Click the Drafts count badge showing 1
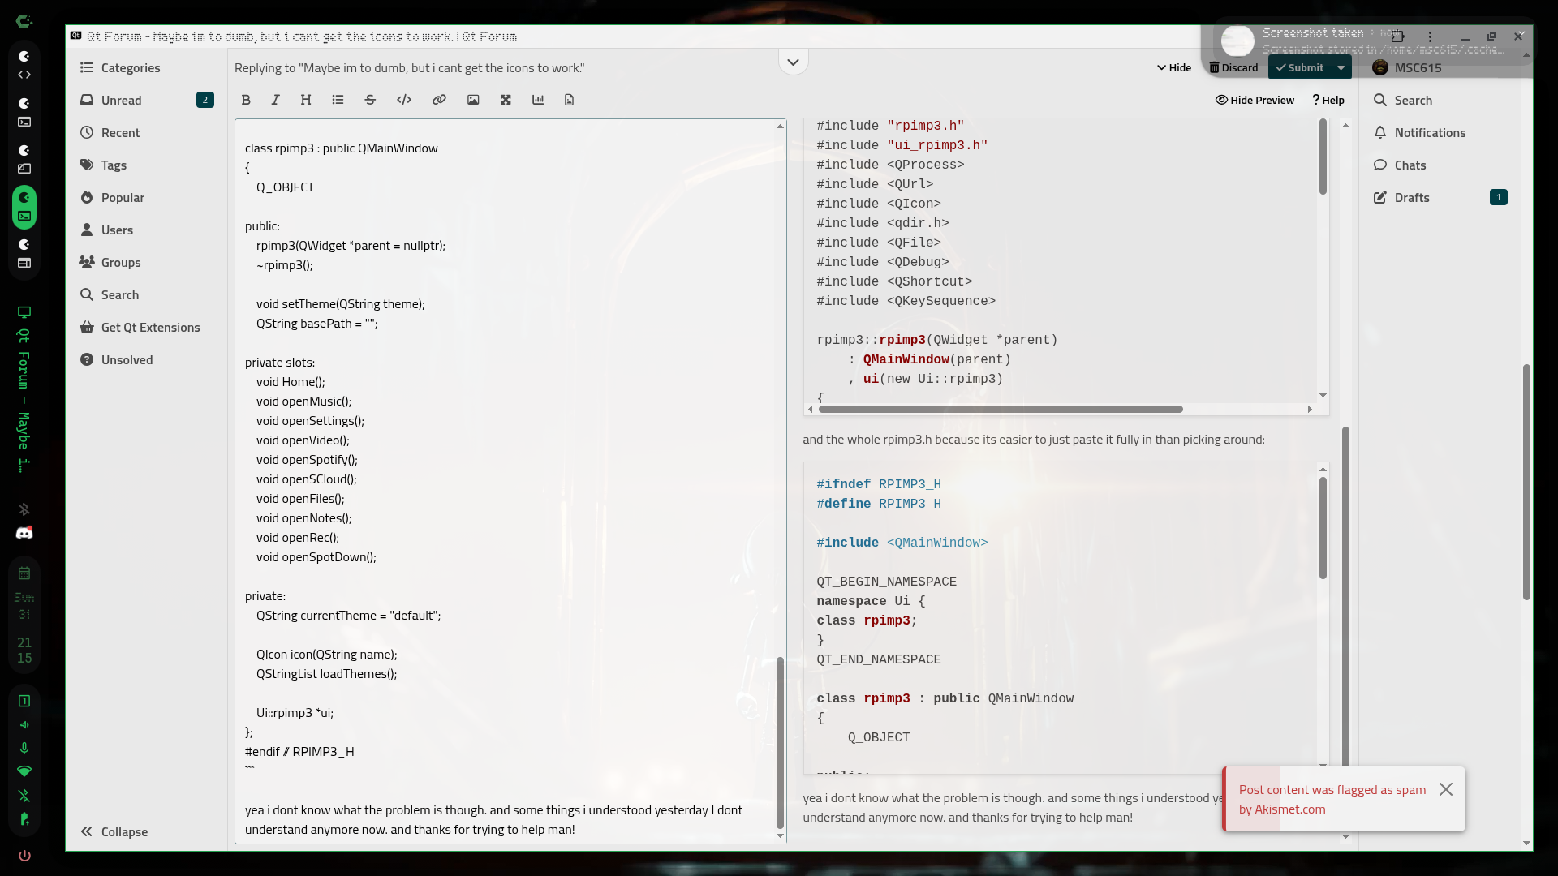Image resolution: width=1558 pixels, height=876 pixels. (1499, 197)
